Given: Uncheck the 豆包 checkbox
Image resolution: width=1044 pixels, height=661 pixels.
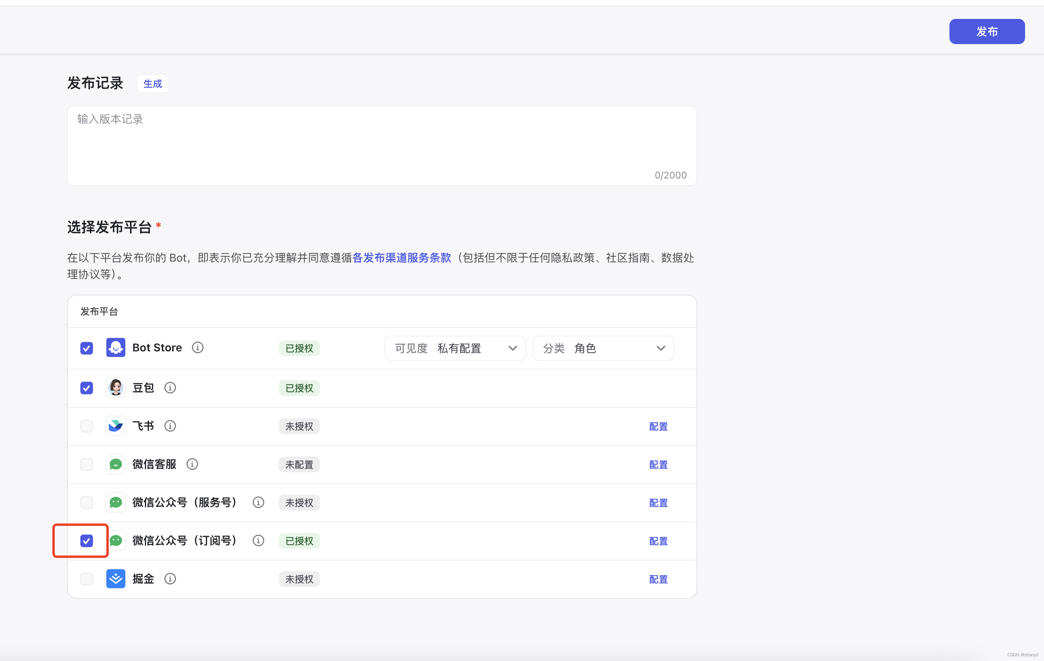Looking at the screenshot, I should pyautogui.click(x=87, y=388).
